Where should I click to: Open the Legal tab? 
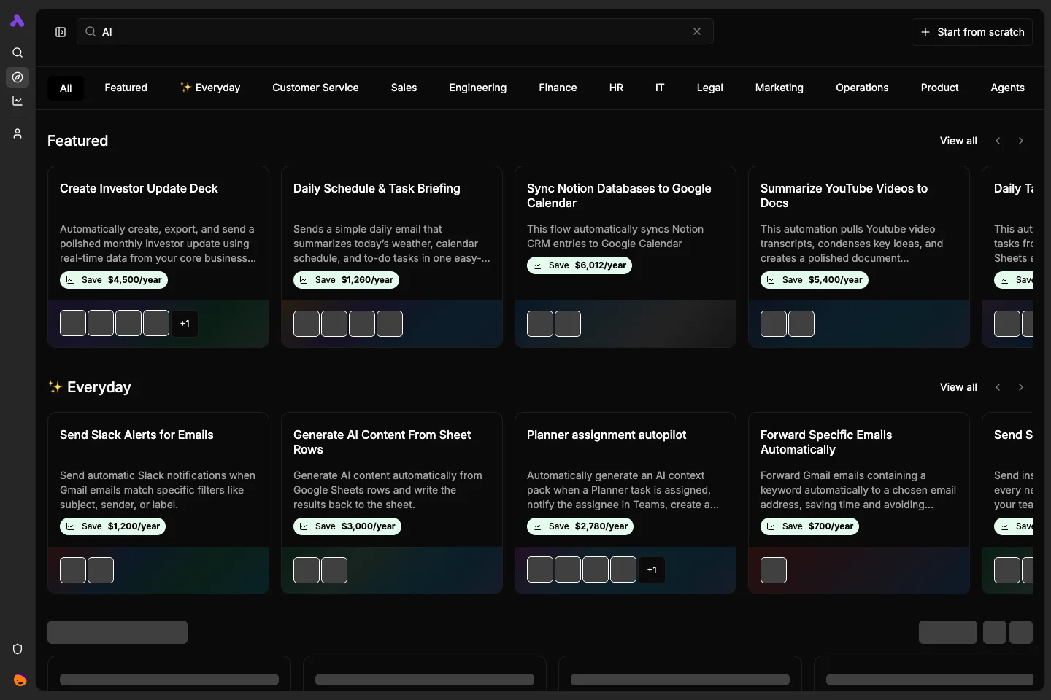pos(709,87)
